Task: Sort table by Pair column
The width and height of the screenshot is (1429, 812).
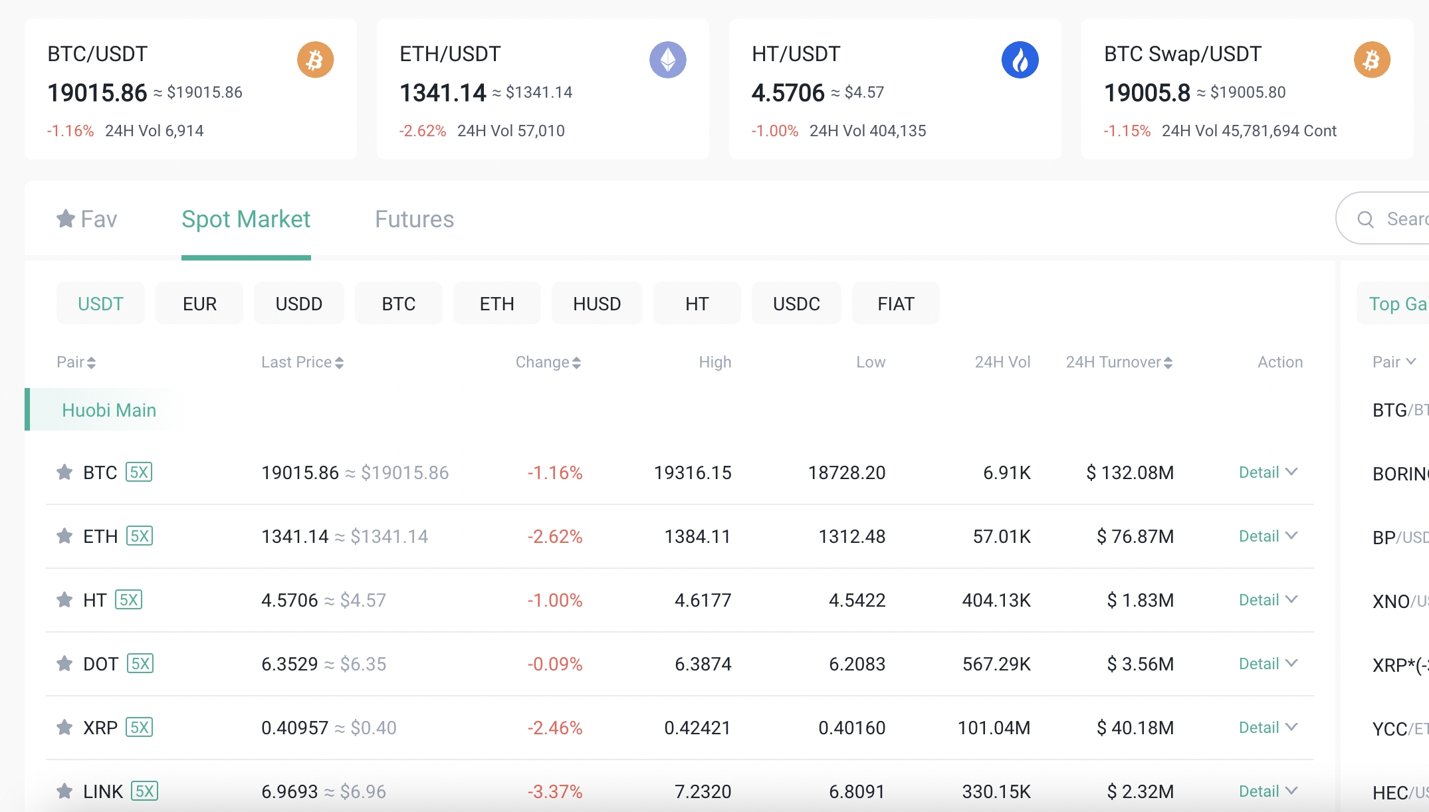Action: pos(76,362)
